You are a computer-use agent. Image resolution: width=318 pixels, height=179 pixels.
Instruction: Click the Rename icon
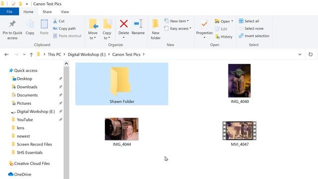tap(138, 24)
